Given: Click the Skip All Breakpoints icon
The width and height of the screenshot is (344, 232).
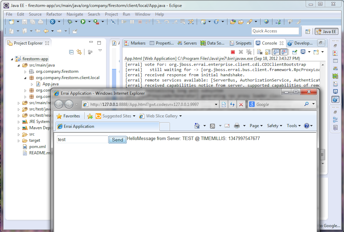Looking at the screenshot, I should tap(113, 22).
